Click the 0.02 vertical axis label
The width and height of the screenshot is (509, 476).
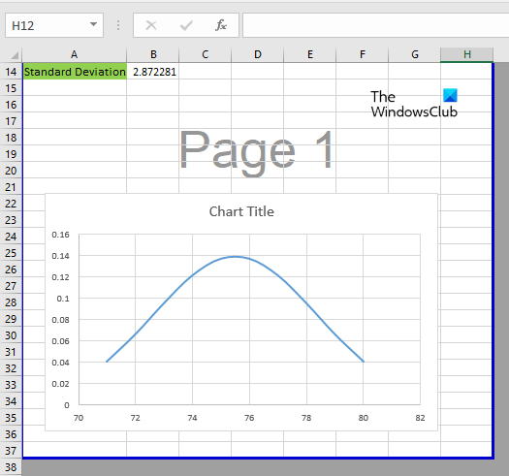click(x=61, y=384)
